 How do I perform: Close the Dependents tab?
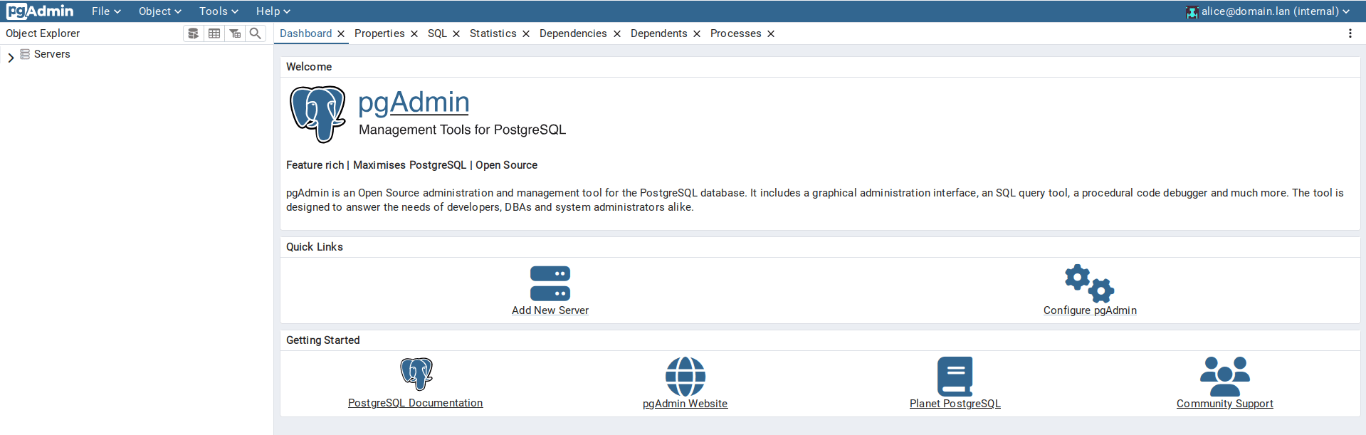point(697,33)
